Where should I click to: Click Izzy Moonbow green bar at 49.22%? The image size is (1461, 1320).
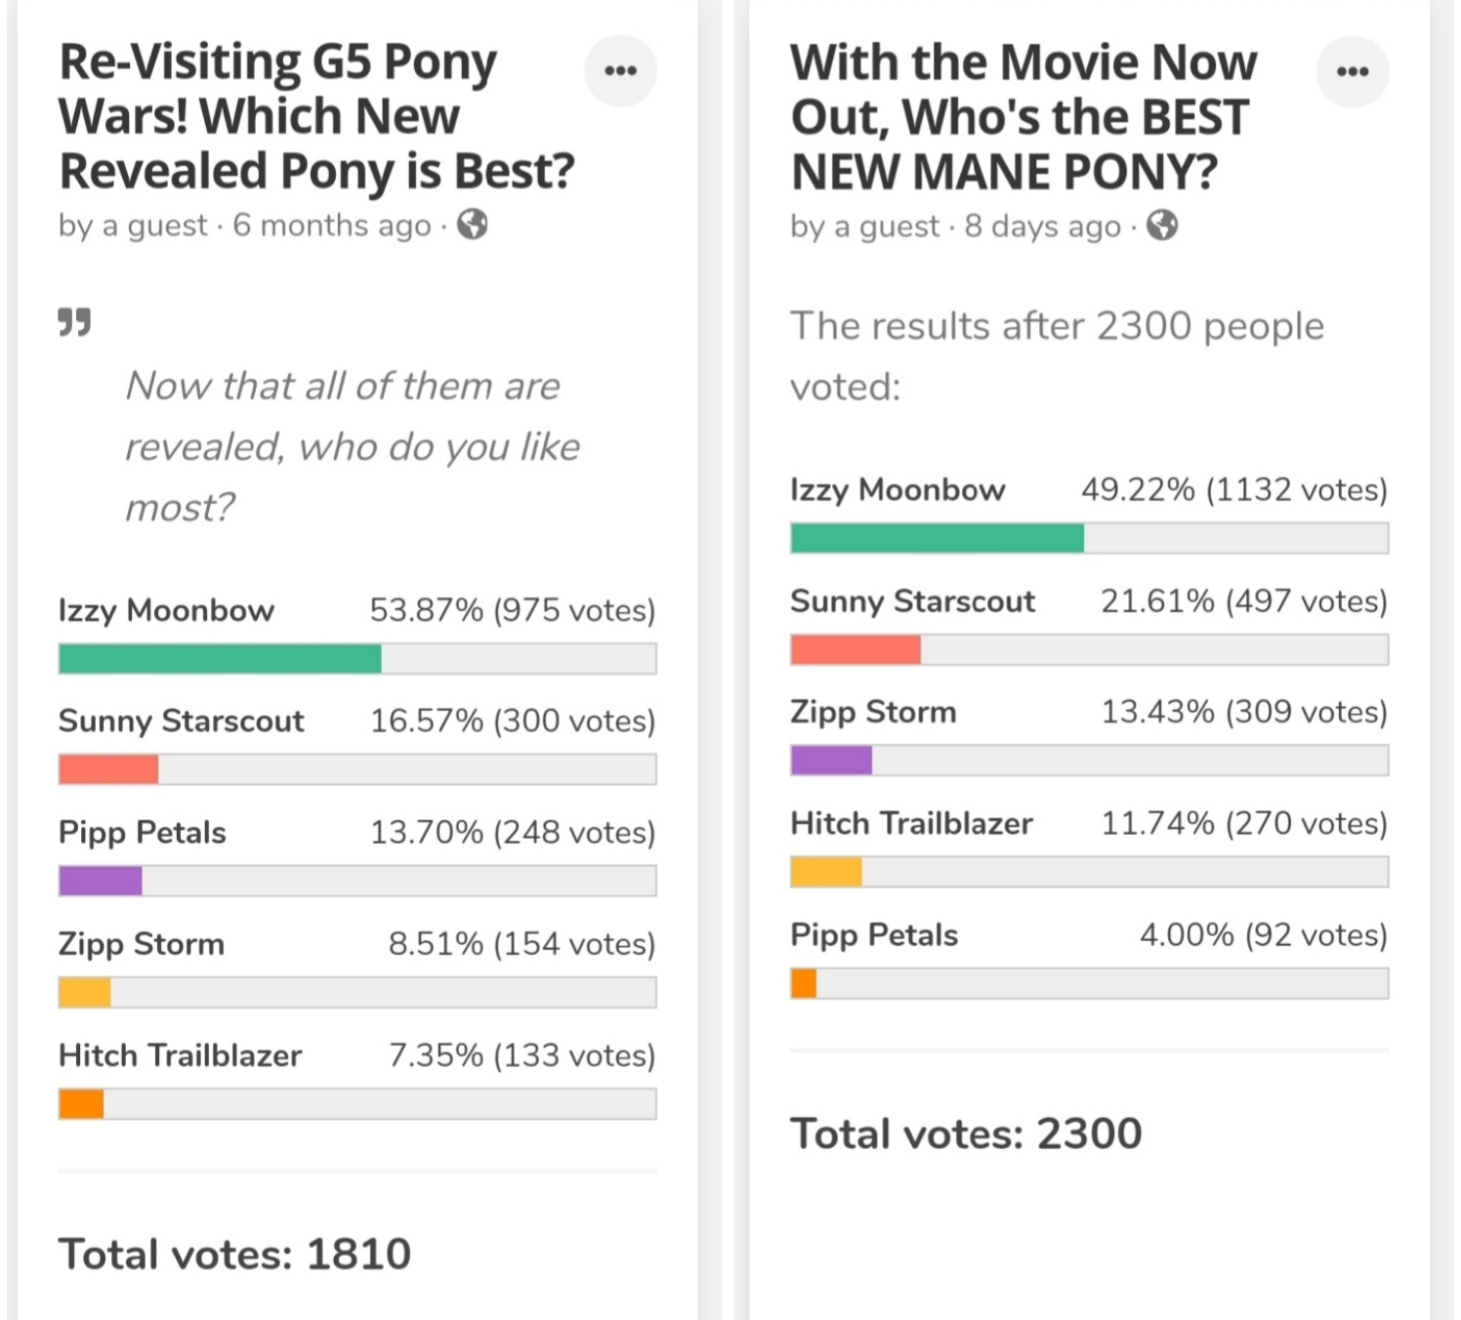pos(937,538)
